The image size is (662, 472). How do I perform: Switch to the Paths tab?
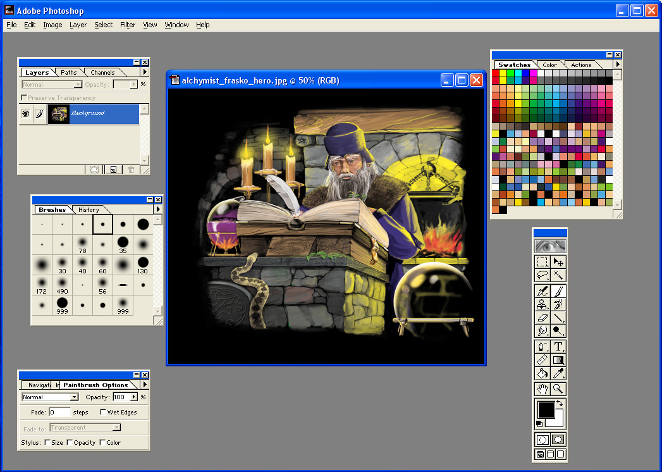pos(69,73)
